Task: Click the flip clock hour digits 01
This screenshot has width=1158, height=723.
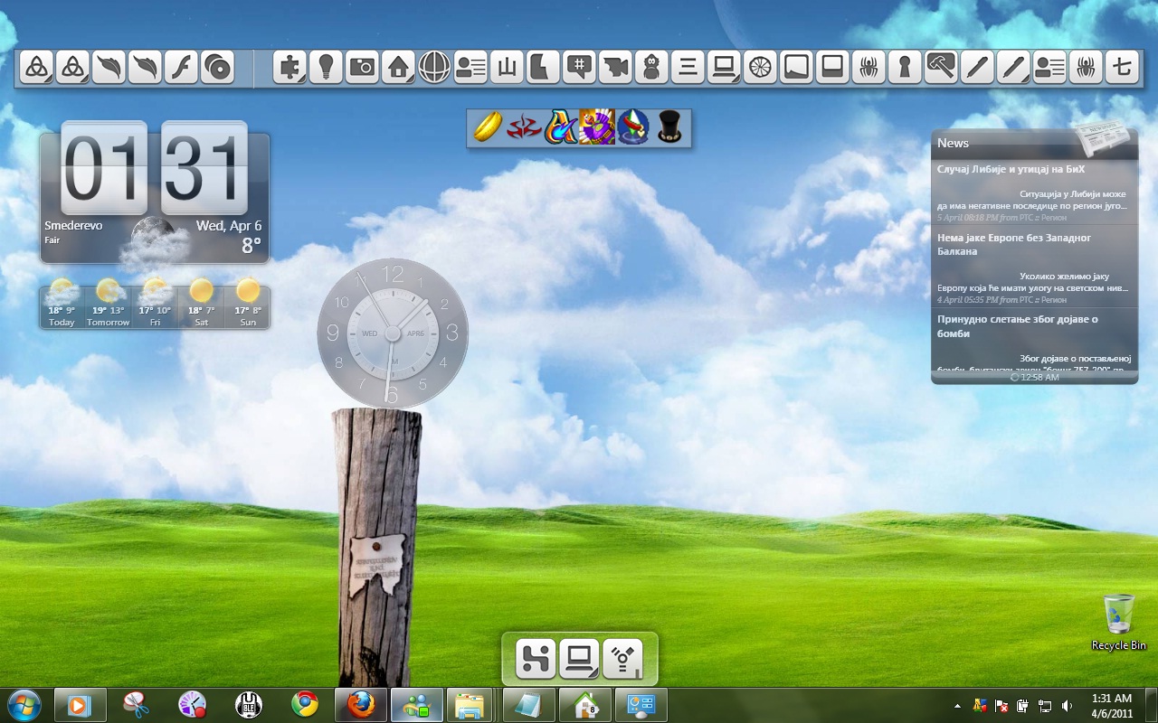Action: click(x=104, y=168)
